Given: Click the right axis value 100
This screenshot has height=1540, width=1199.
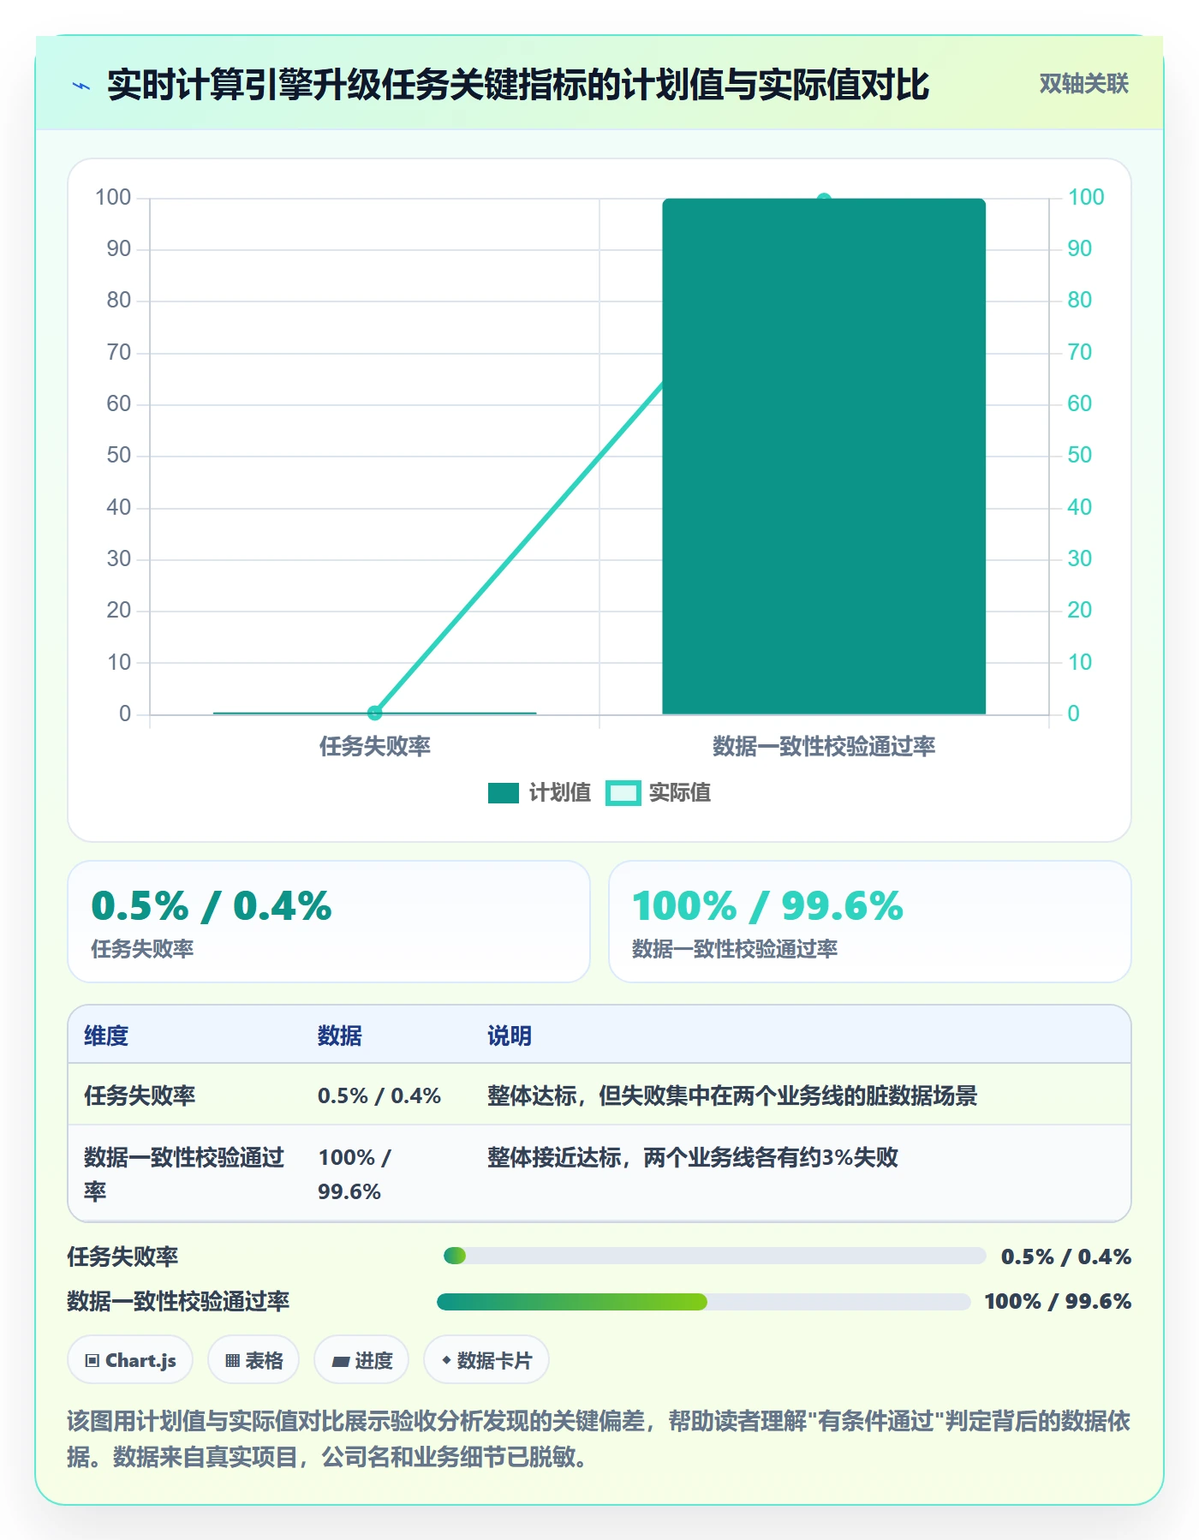Looking at the screenshot, I should point(1086,197).
